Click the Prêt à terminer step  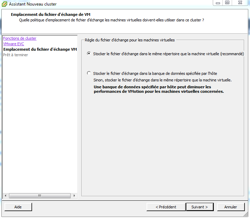[16, 55]
